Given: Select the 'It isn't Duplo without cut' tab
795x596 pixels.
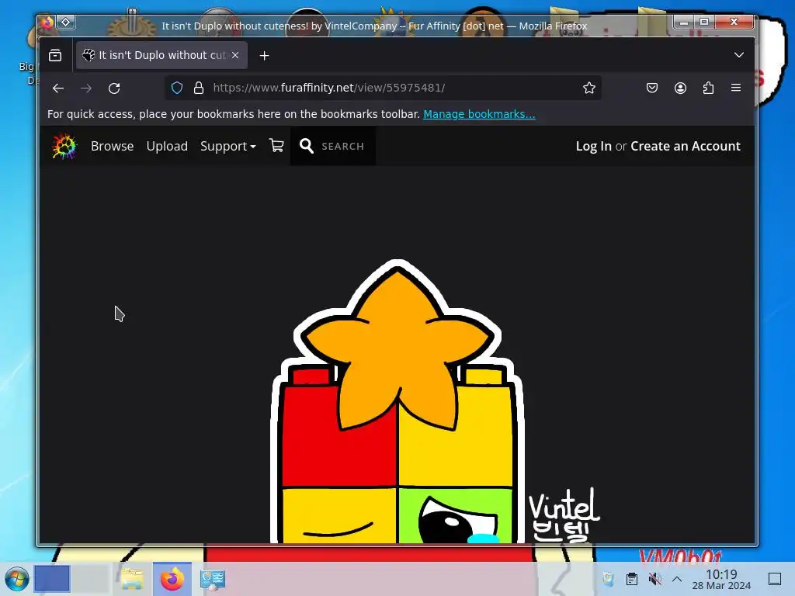Looking at the screenshot, I should 161,55.
